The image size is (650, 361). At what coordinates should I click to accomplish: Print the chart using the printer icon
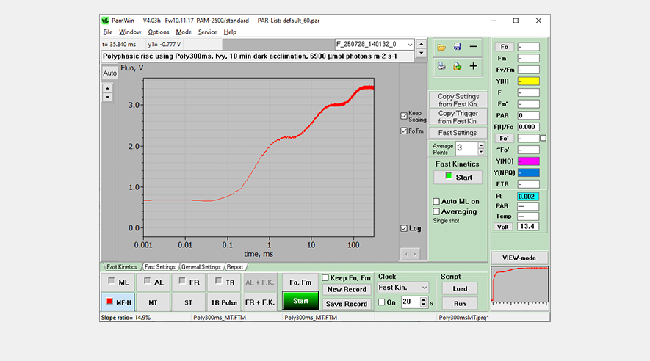coord(441,66)
